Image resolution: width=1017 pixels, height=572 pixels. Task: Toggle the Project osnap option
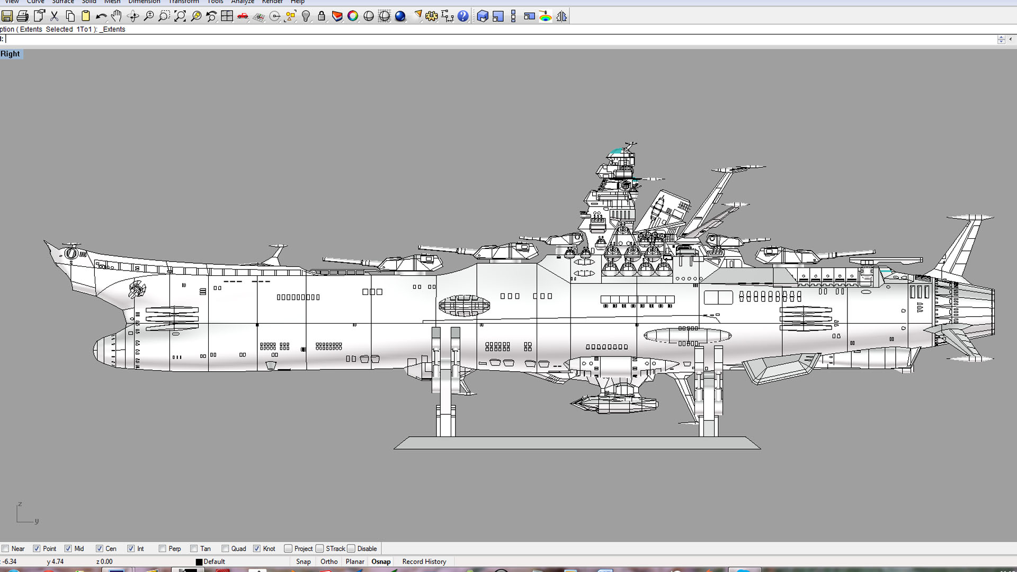pos(288,549)
